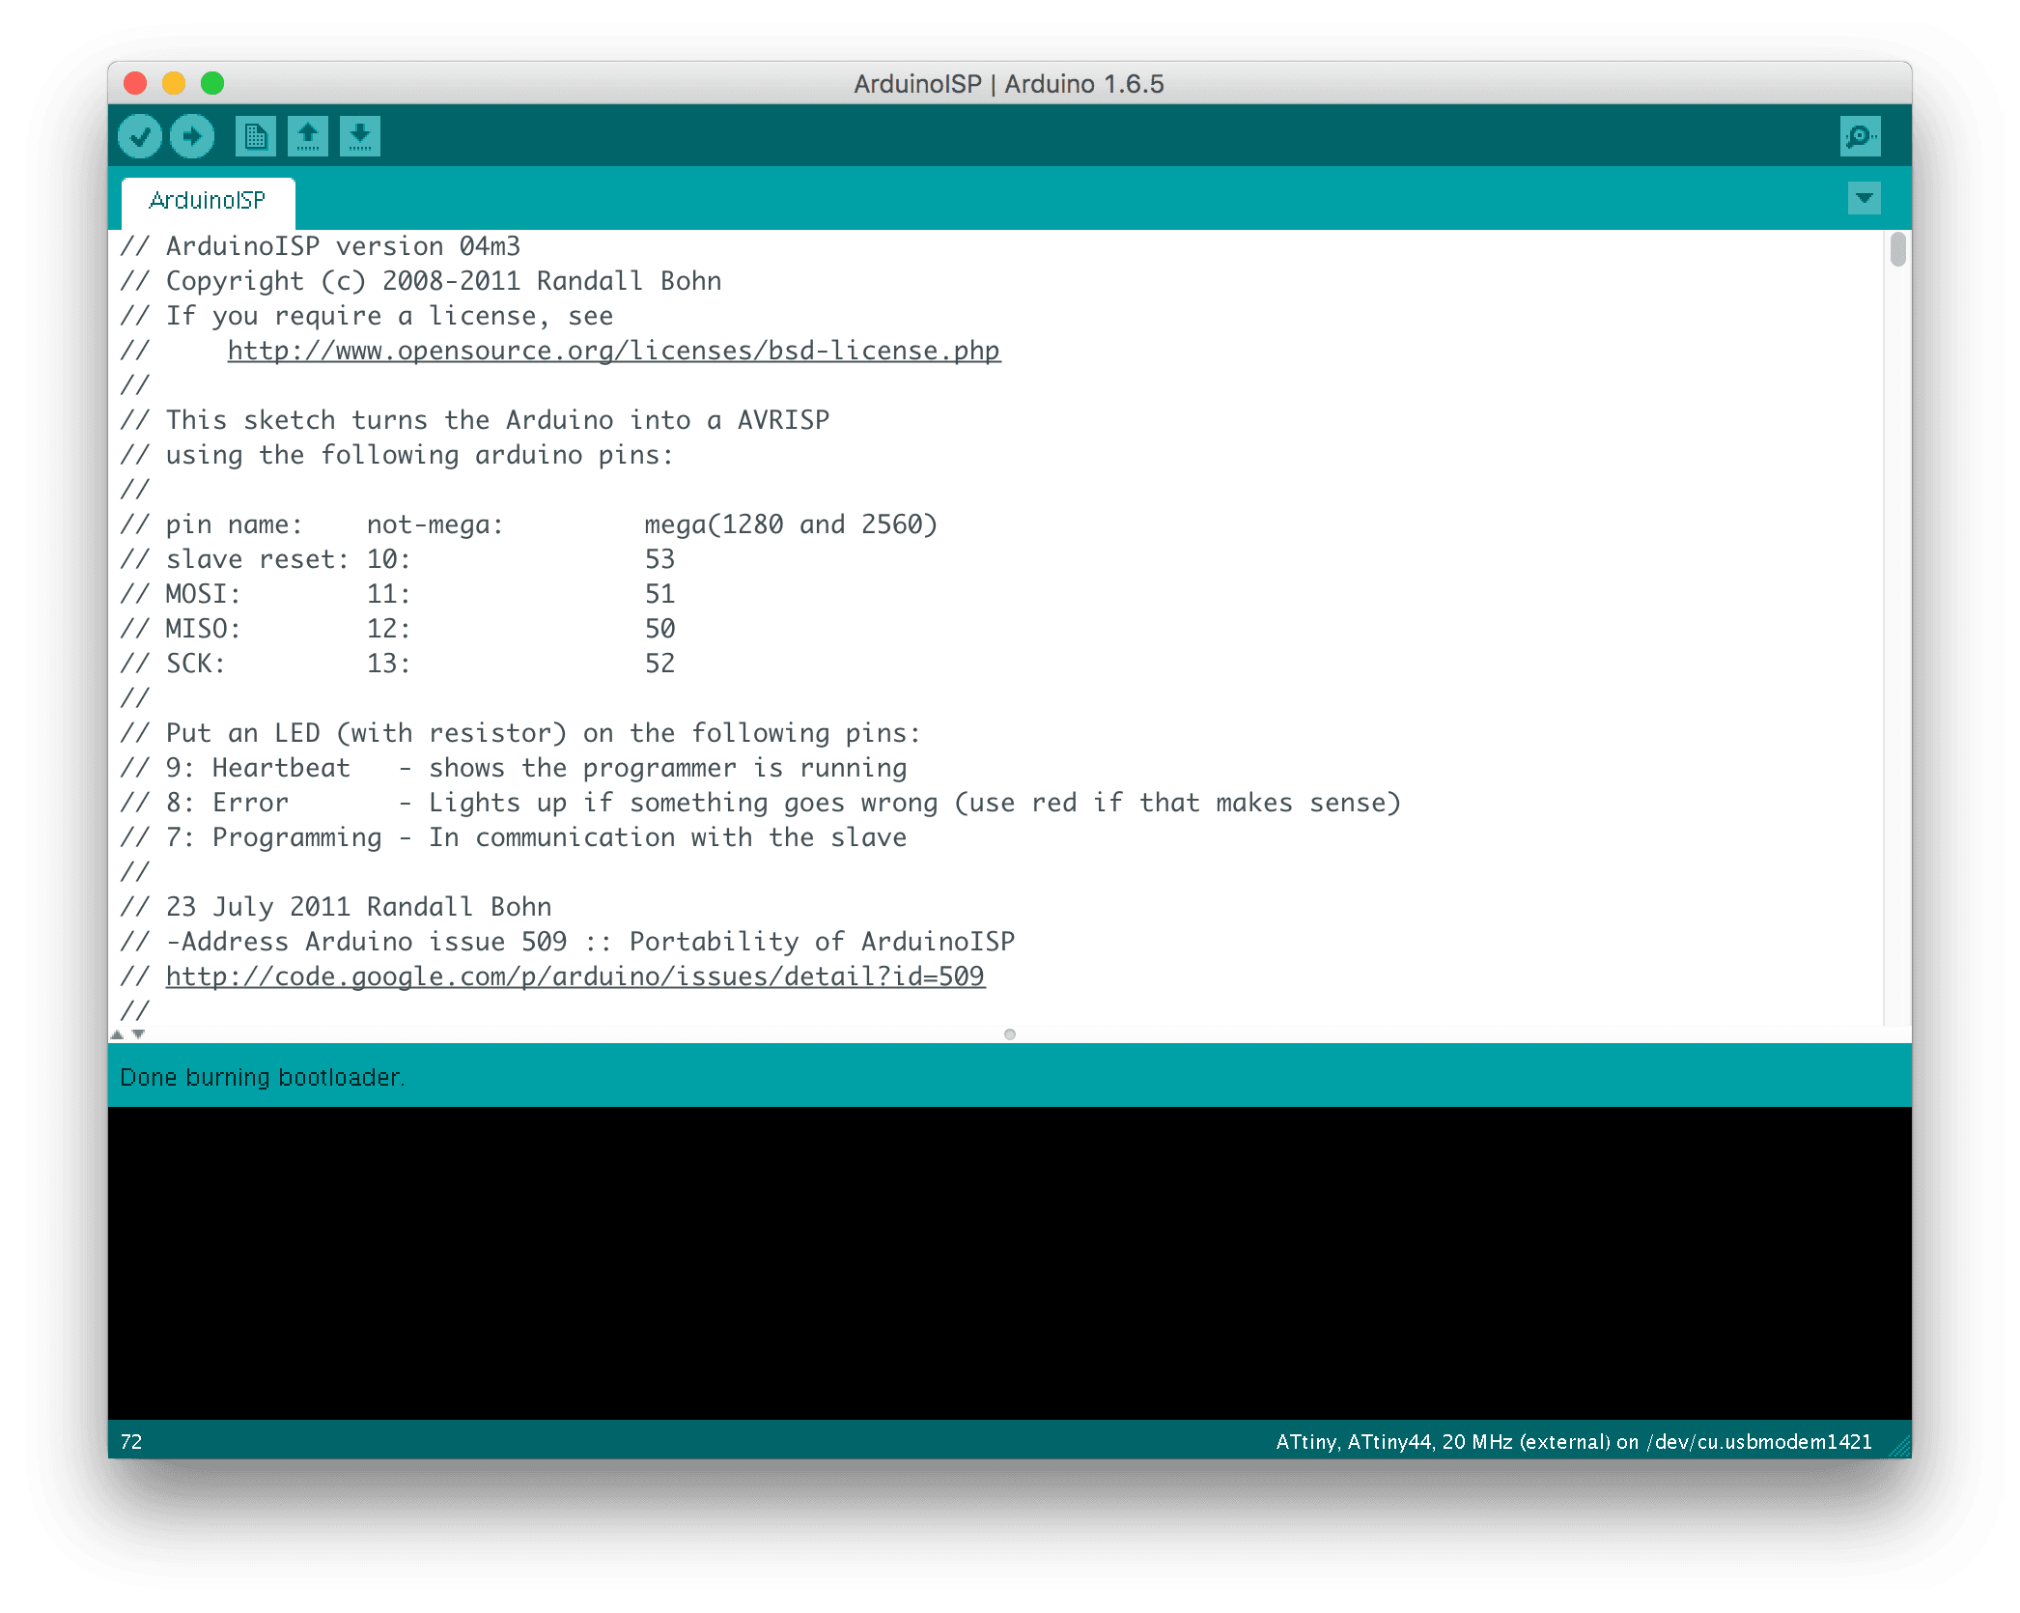The height and width of the screenshot is (1613, 2020).
Task: Collapse editor with the up triangle on divider
Action: (x=118, y=1034)
